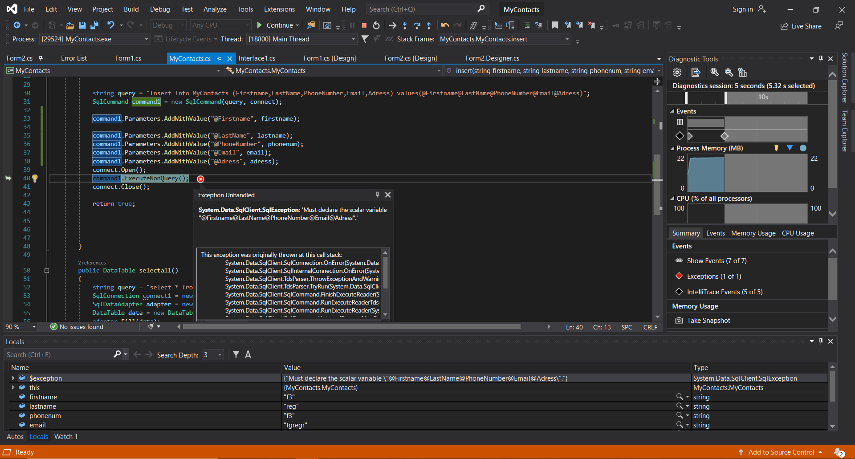Click the Step Into icon

point(404,25)
